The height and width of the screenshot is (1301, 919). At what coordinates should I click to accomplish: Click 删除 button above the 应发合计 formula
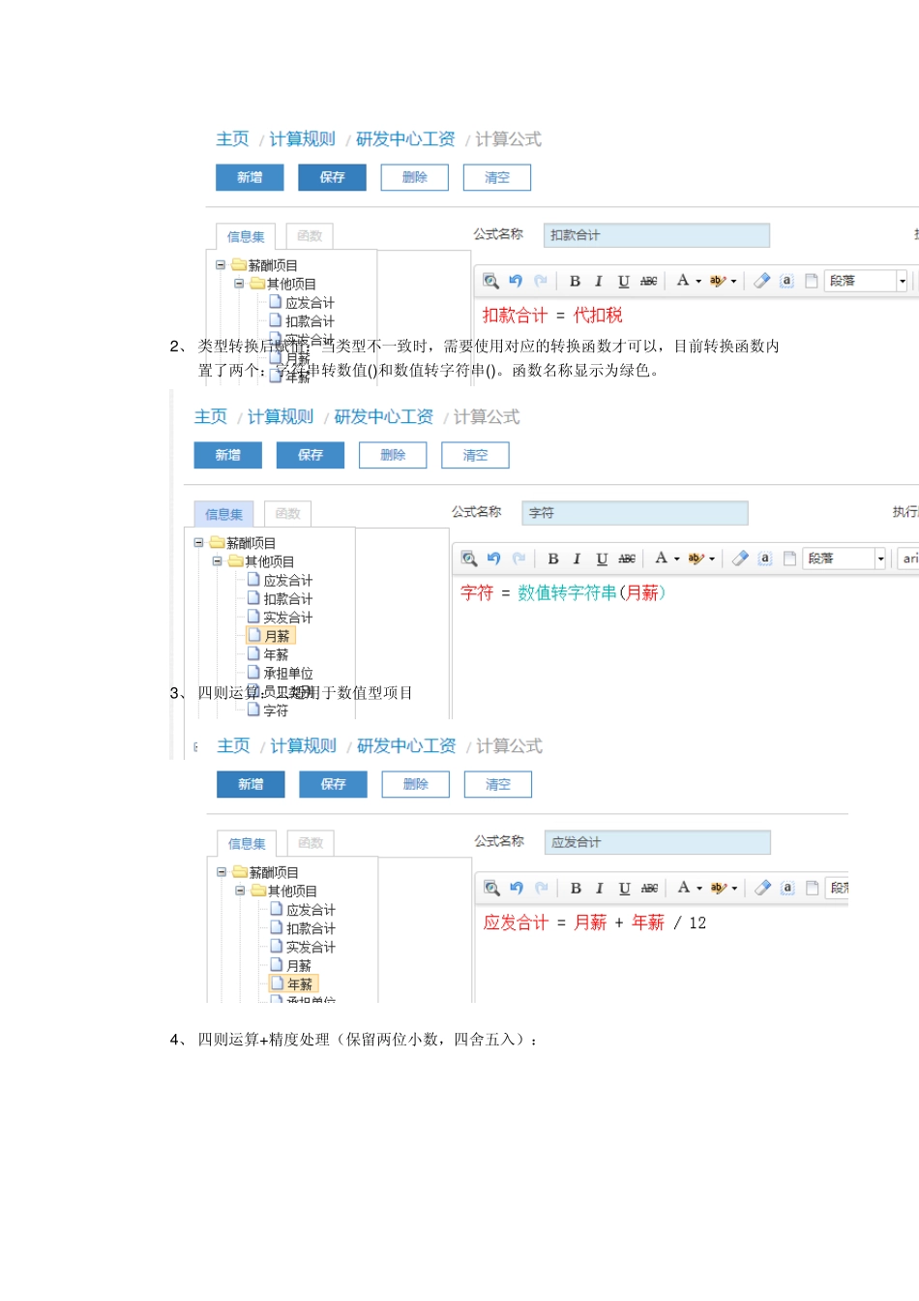tap(416, 784)
